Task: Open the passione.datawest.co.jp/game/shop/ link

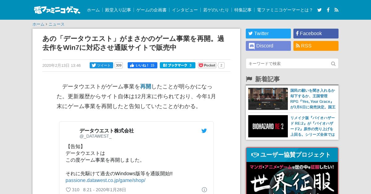Action: pyautogui.click(x=105, y=180)
